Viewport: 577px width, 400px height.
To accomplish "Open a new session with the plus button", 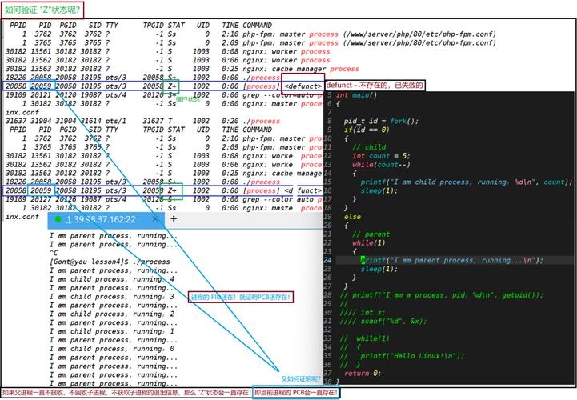I will [x=174, y=218].
